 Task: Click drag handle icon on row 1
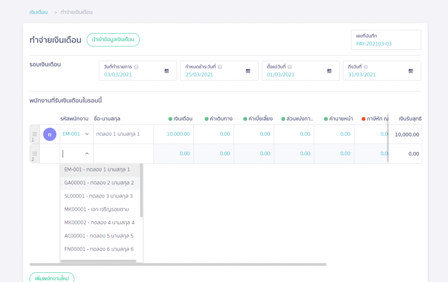click(35, 132)
